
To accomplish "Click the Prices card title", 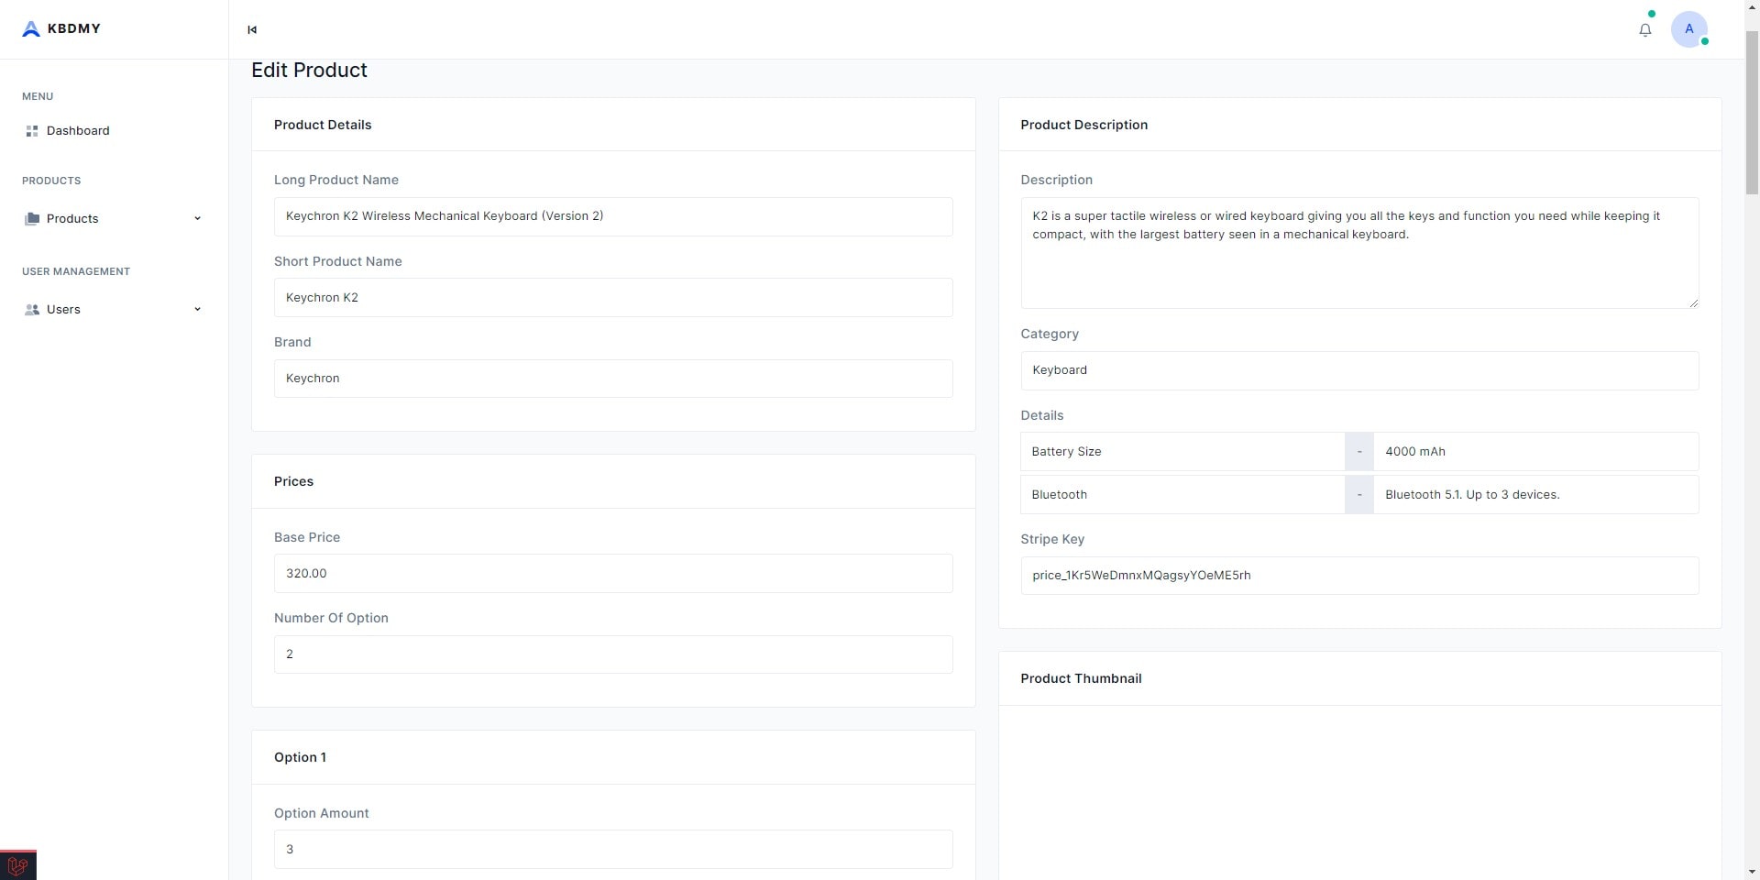I will pyautogui.click(x=293, y=481).
